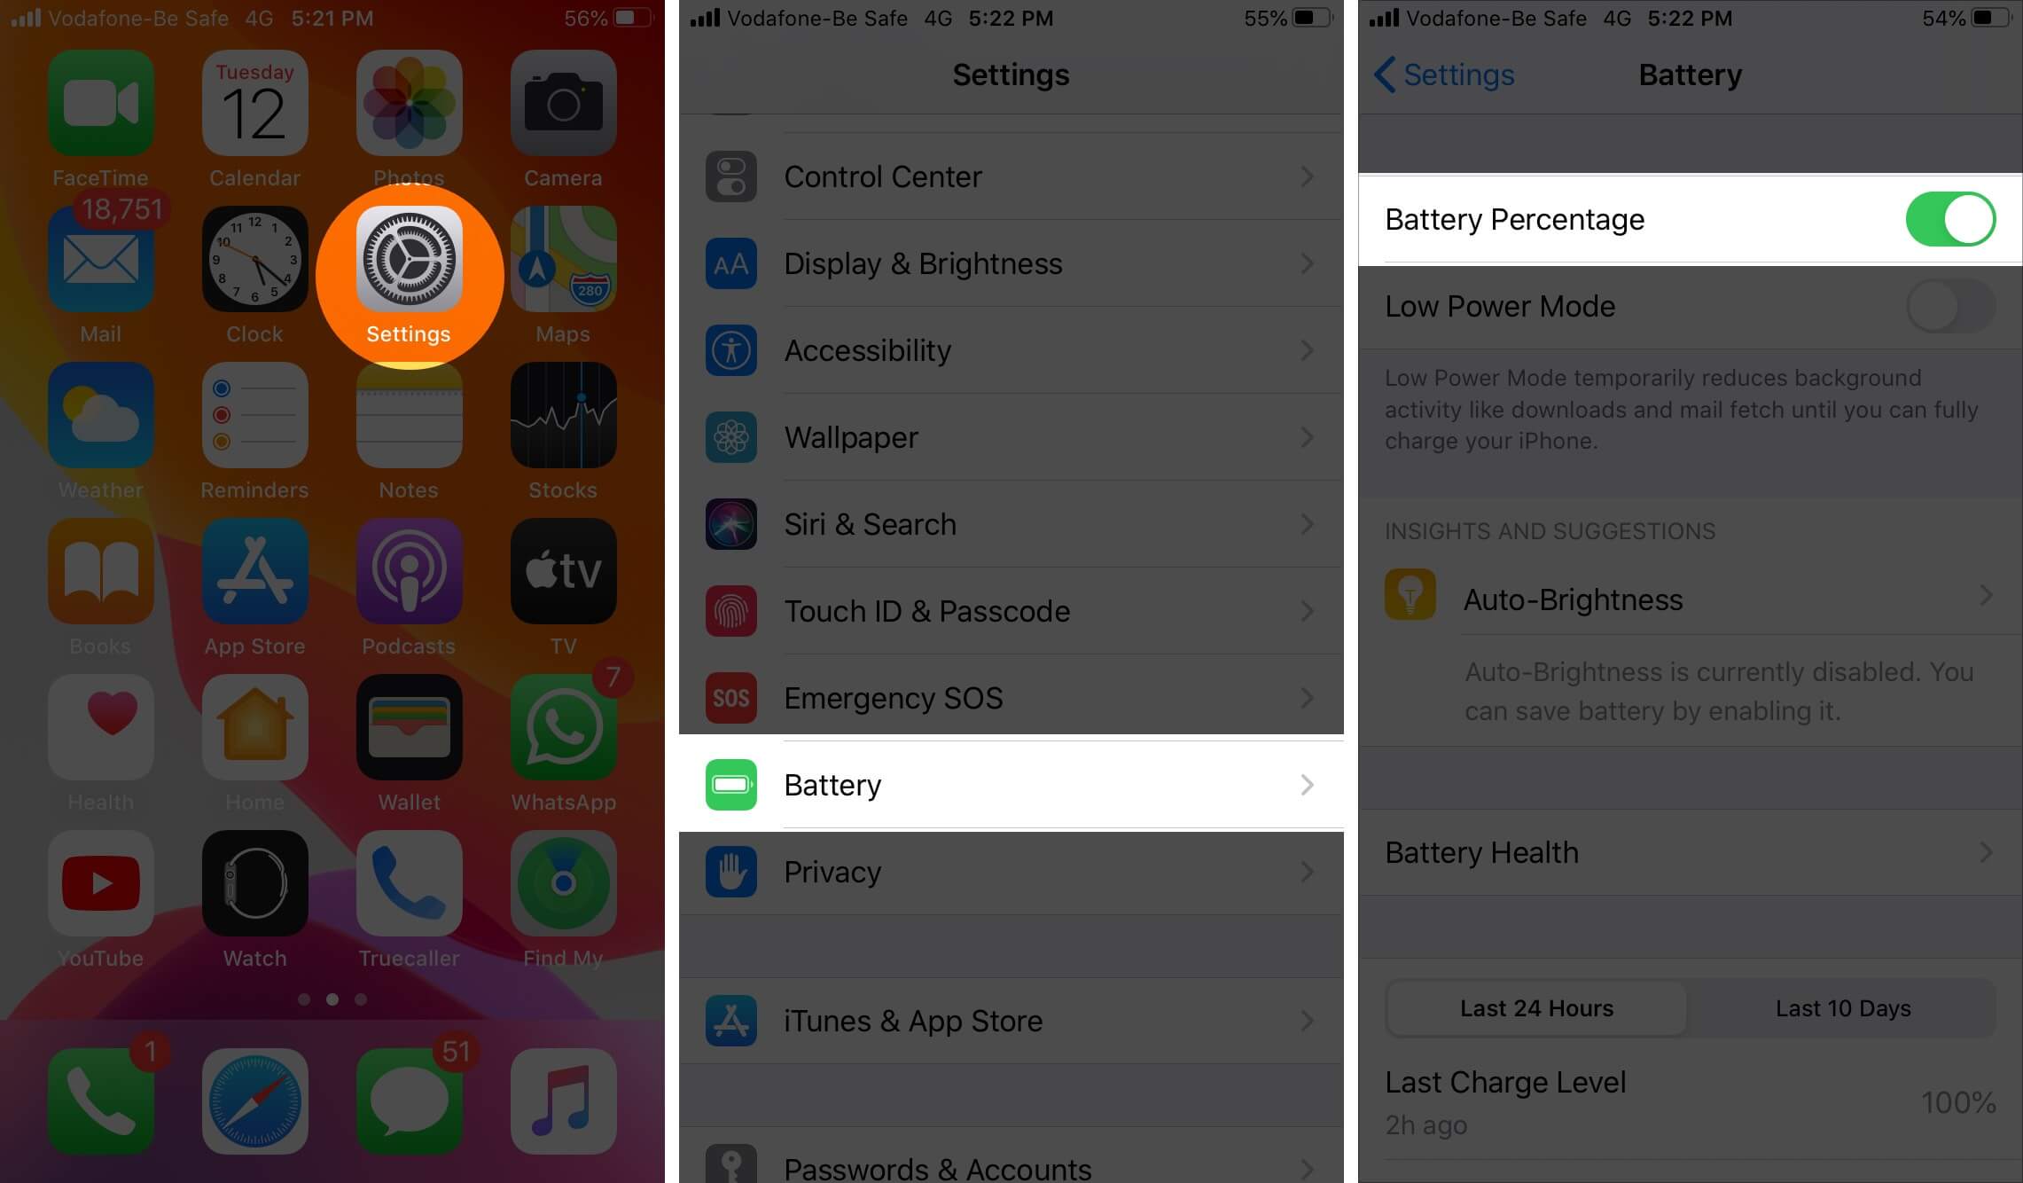Select the Accessibility settings menu item
Viewport: 2023px width, 1183px height.
1010,349
